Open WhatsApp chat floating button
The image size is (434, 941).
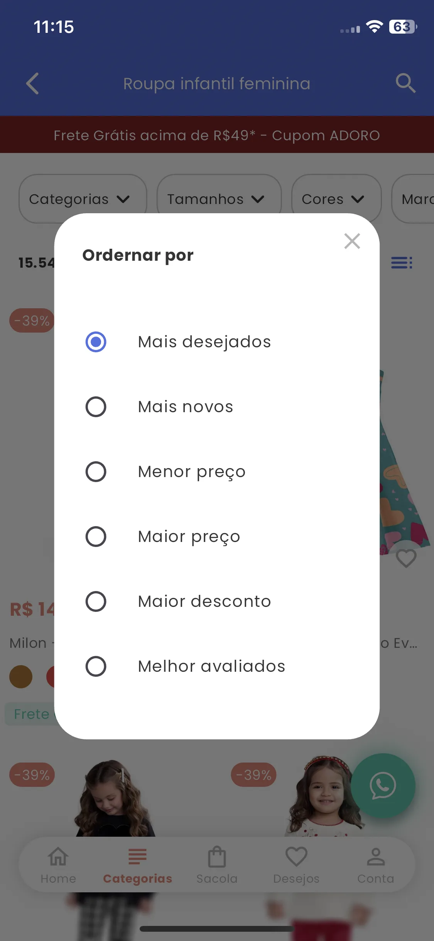(x=383, y=785)
